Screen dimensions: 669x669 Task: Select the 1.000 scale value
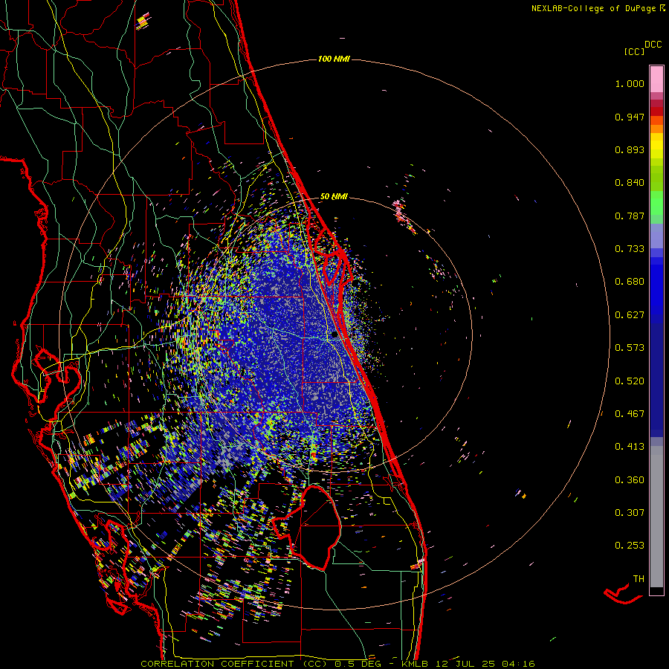click(630, 83)
